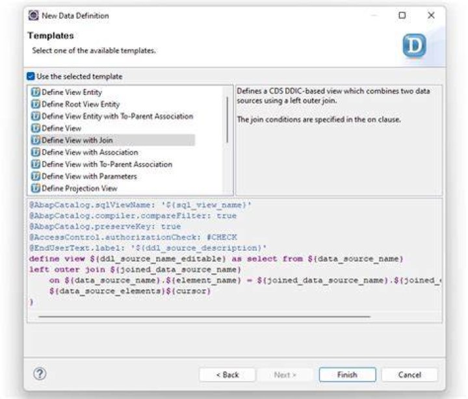The image size is (468, 399).
Task: Click the template list vertical scrollbar
Action: 227,120
